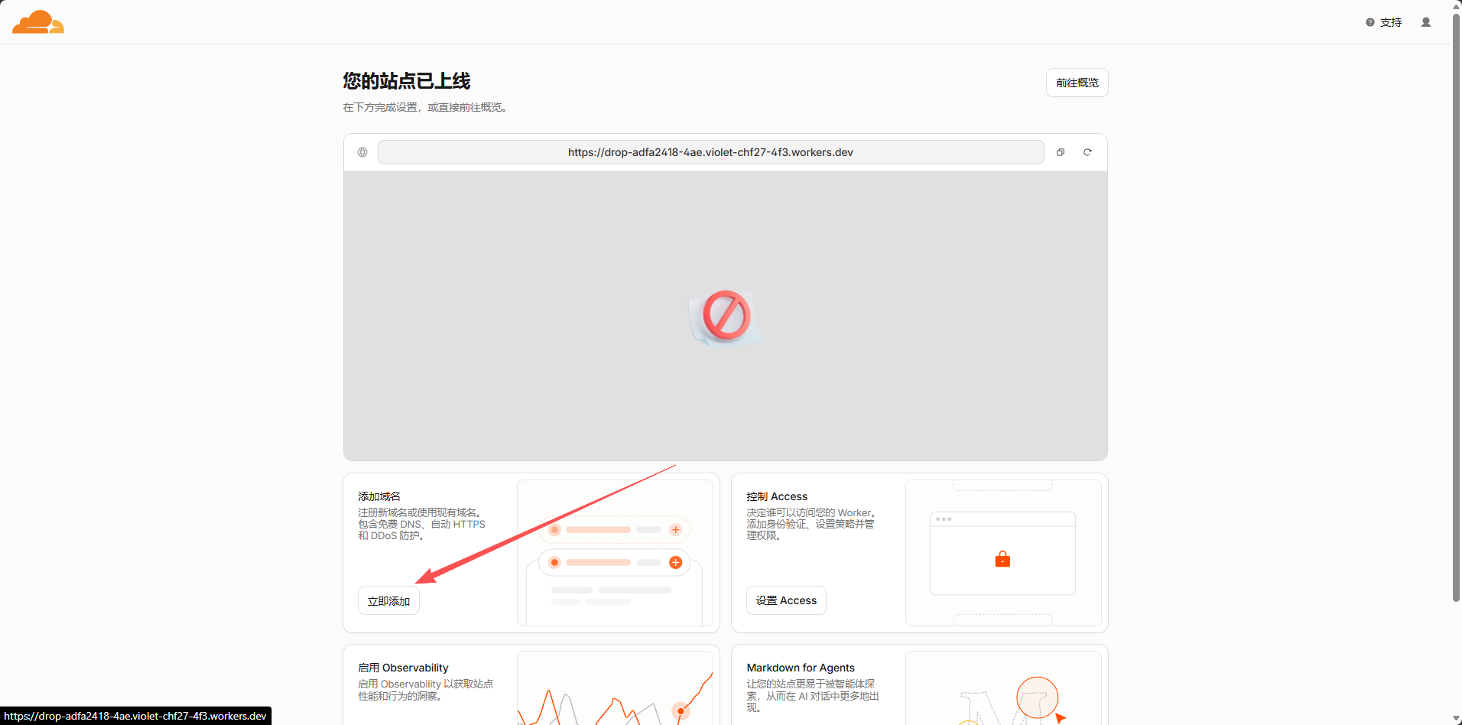The width and height of the screenshot is (1462, 725).
Task: Click the Cloudflare cloud logo
Action: (x=38, y=22)
